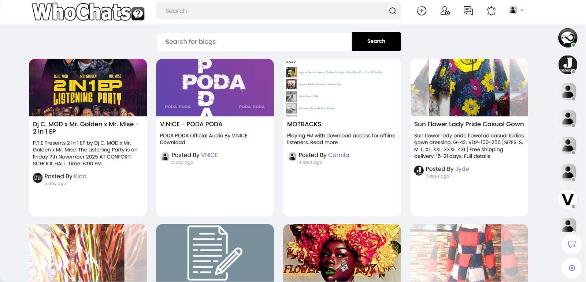Visit the Camila author profile link

coord(338,155)
